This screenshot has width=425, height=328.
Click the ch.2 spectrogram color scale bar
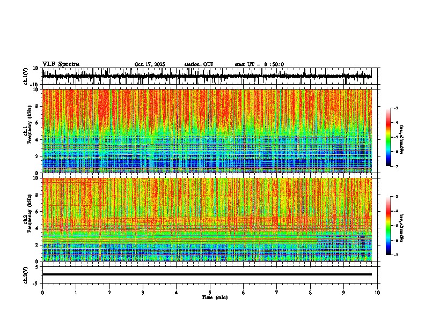389,226
